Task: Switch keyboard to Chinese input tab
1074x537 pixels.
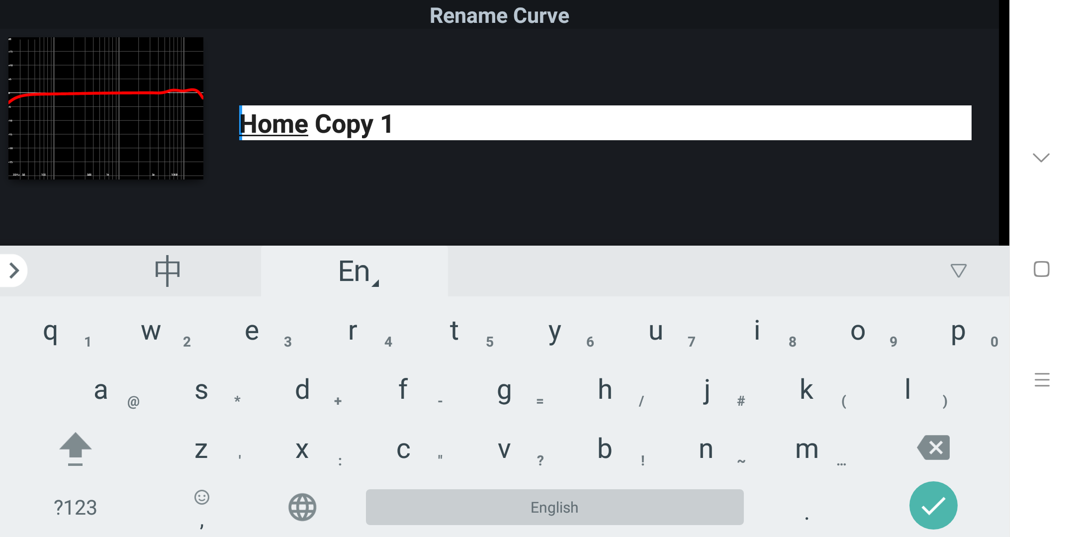Action: [x=167, y=271]
